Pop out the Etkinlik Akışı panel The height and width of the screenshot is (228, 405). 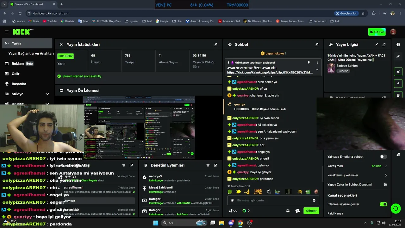[131, 165]
